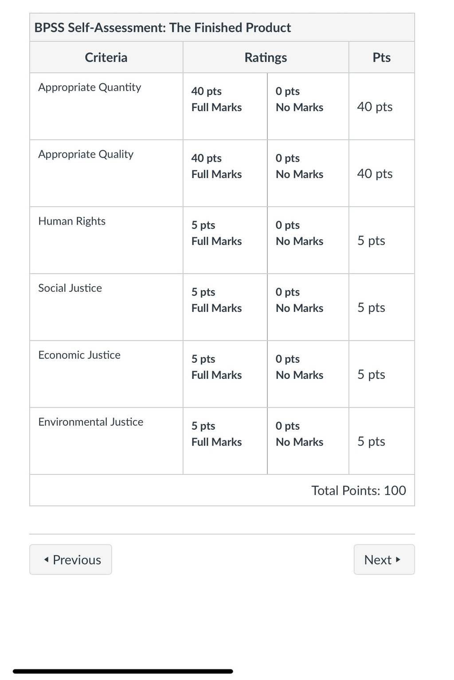The width and height of the screenshot is (454, 680).
Task: Click the Total Points: 100 text
Action: tap(359, 490)
